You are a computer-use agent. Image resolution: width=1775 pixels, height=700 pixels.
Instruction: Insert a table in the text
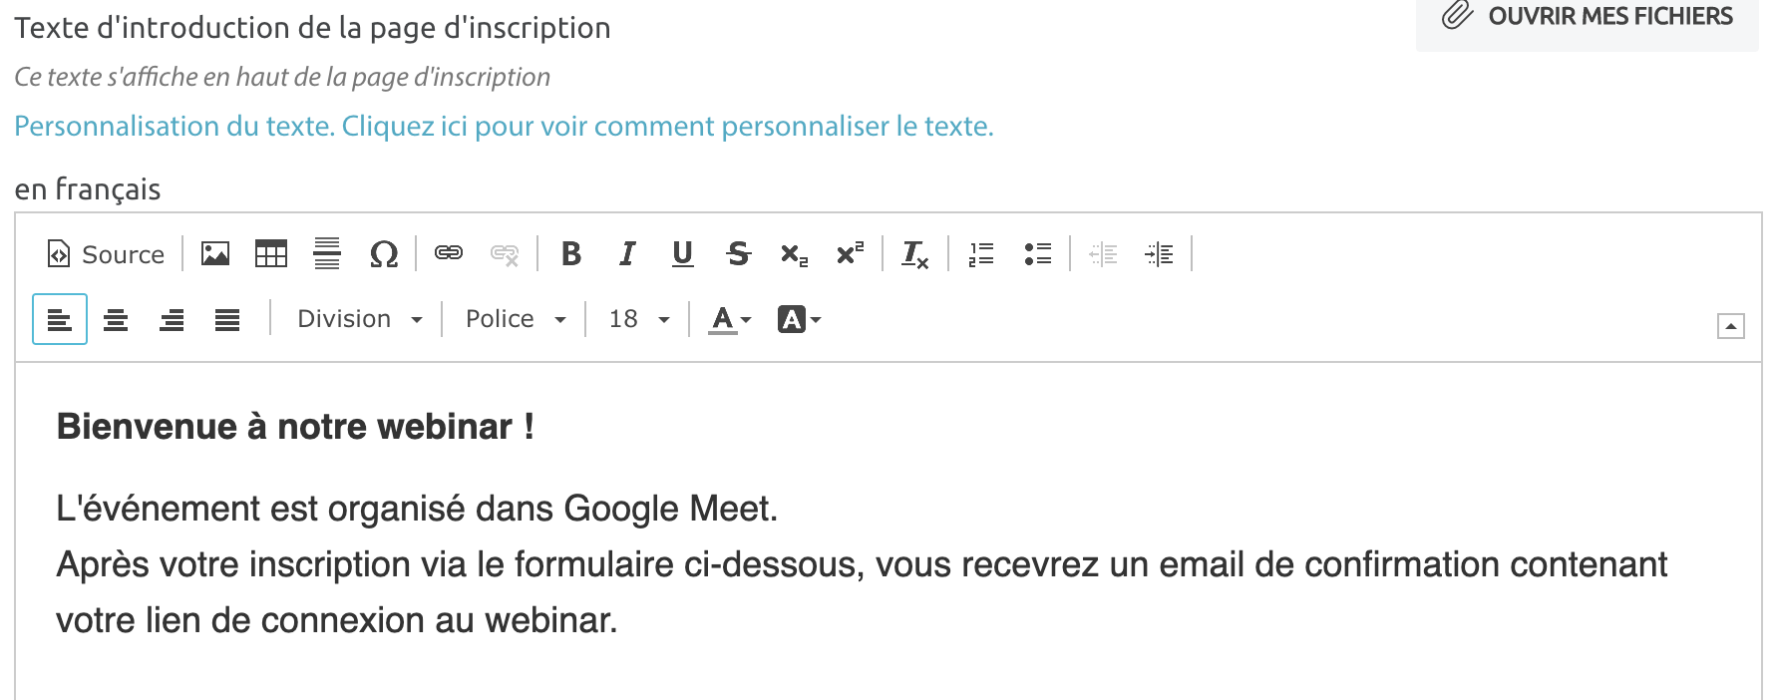271,254
